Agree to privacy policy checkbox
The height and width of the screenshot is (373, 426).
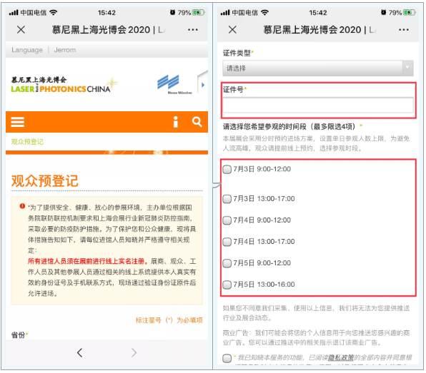pyautogui.click(x=227, y=358)
